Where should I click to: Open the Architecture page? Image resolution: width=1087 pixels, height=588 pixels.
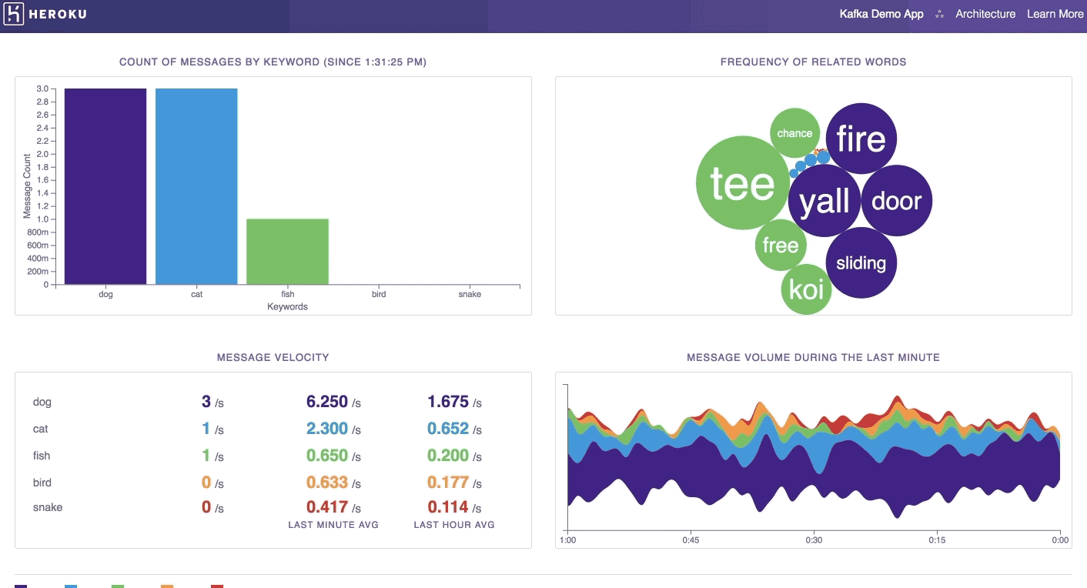pyautogui.click(x=985, y=13)
